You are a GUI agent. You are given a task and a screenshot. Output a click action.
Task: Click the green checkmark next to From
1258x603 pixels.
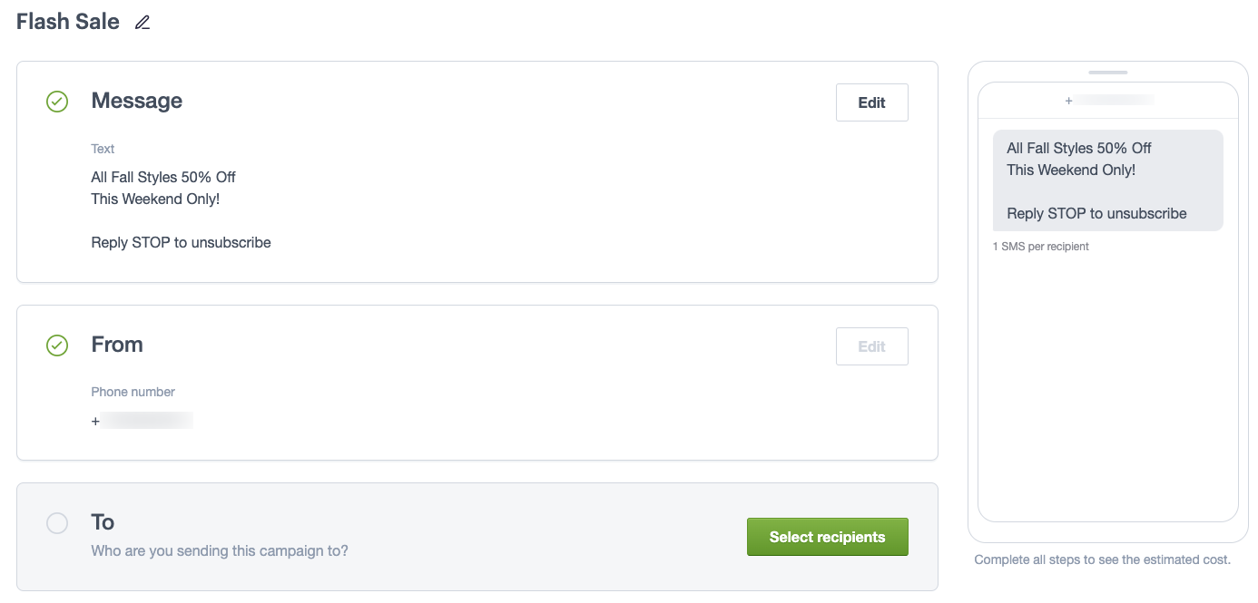tap(57, 345)
